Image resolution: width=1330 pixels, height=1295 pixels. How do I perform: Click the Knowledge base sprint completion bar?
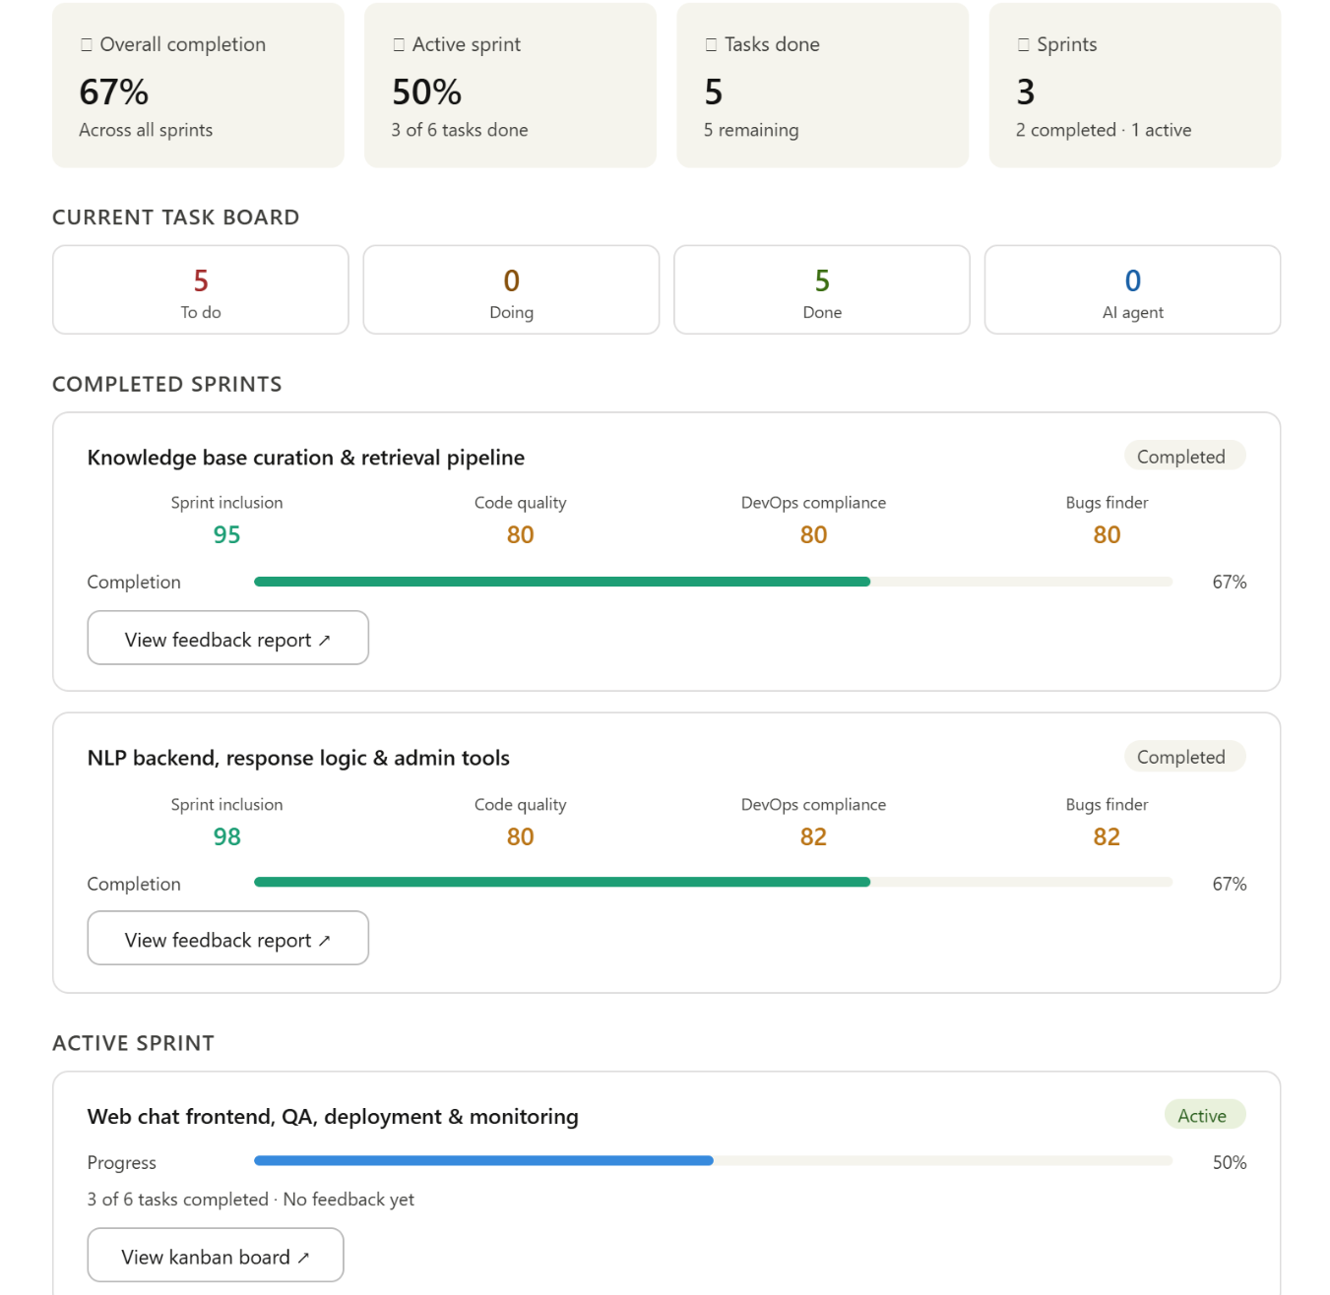[714, 583]
